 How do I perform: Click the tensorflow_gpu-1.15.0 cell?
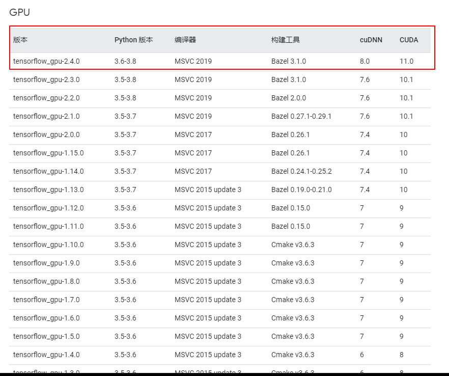point(48,153)
